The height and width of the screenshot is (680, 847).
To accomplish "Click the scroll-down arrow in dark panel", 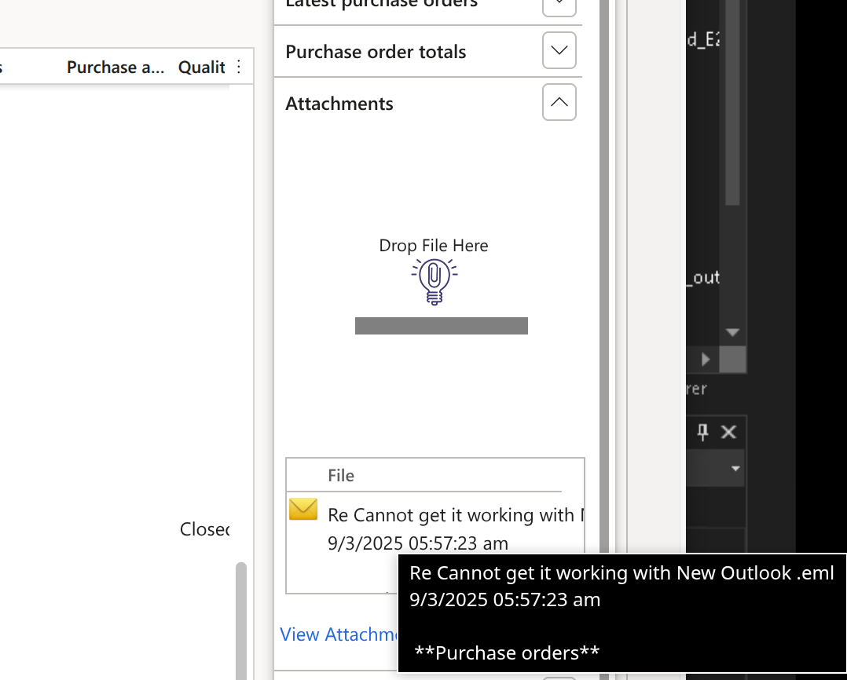I will pyautogui.click(x=732, y=332).
